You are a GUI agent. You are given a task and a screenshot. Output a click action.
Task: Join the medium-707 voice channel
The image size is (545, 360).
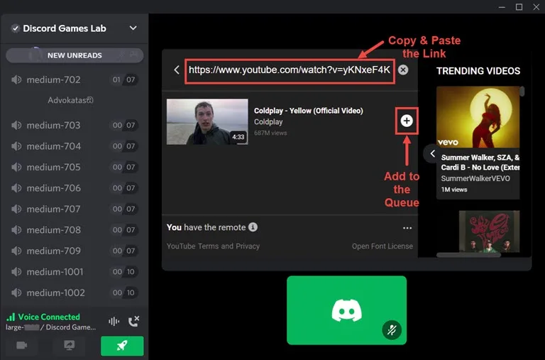(75, 209)
